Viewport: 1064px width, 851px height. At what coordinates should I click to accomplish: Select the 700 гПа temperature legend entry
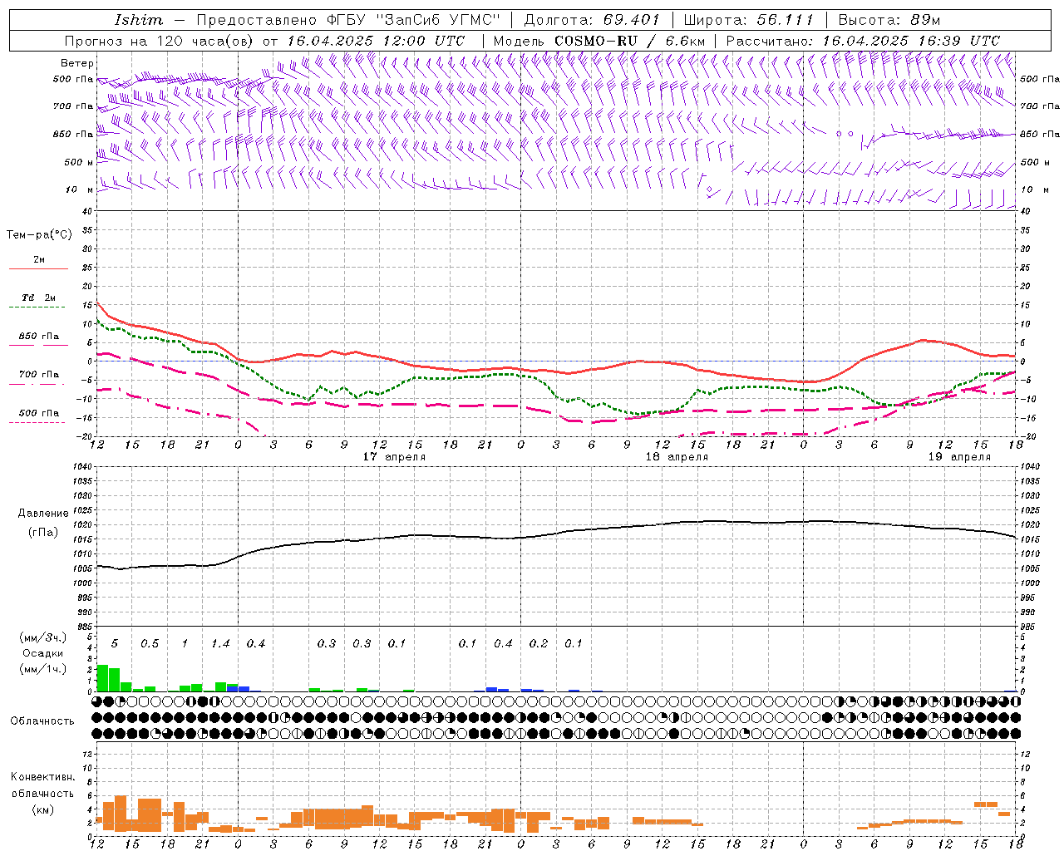tap(38, 375)
